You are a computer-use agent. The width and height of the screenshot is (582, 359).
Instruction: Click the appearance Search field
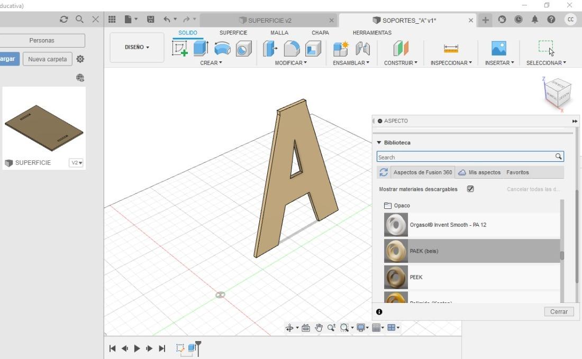pos(470,157)
